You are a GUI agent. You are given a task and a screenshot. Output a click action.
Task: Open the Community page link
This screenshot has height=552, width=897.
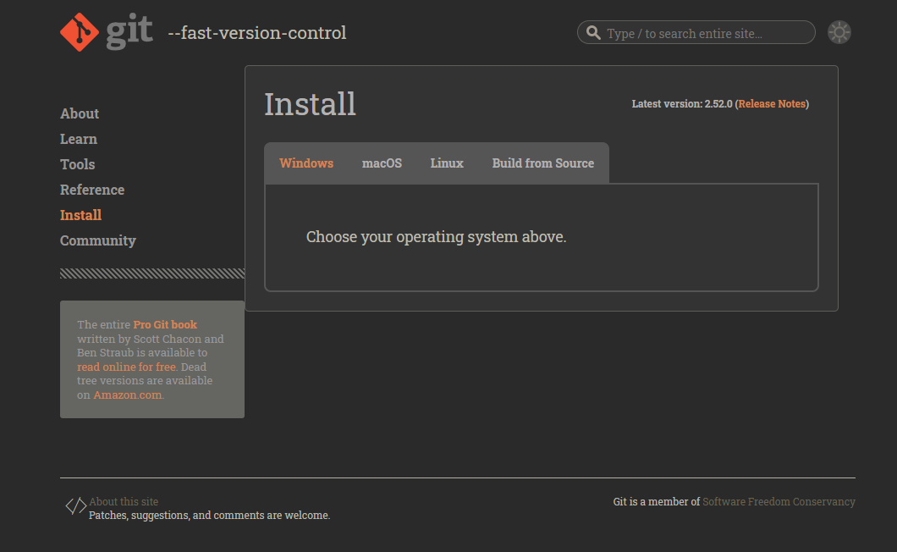click(98, 240)
